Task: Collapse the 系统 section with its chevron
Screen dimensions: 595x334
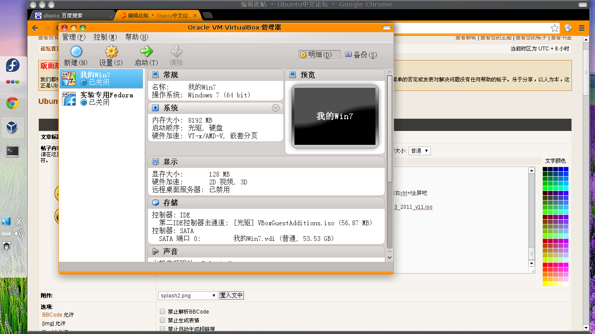Action: 276,108
